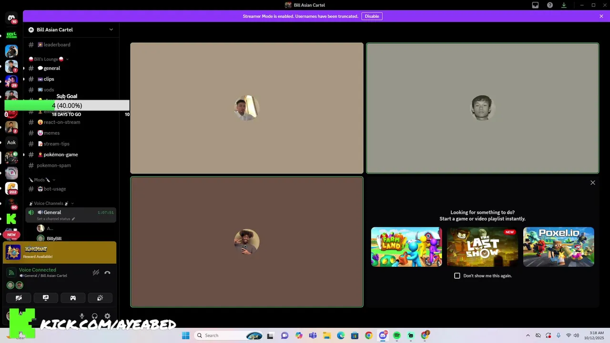Open Spotify from the taskbar

[x=396, y=335]
